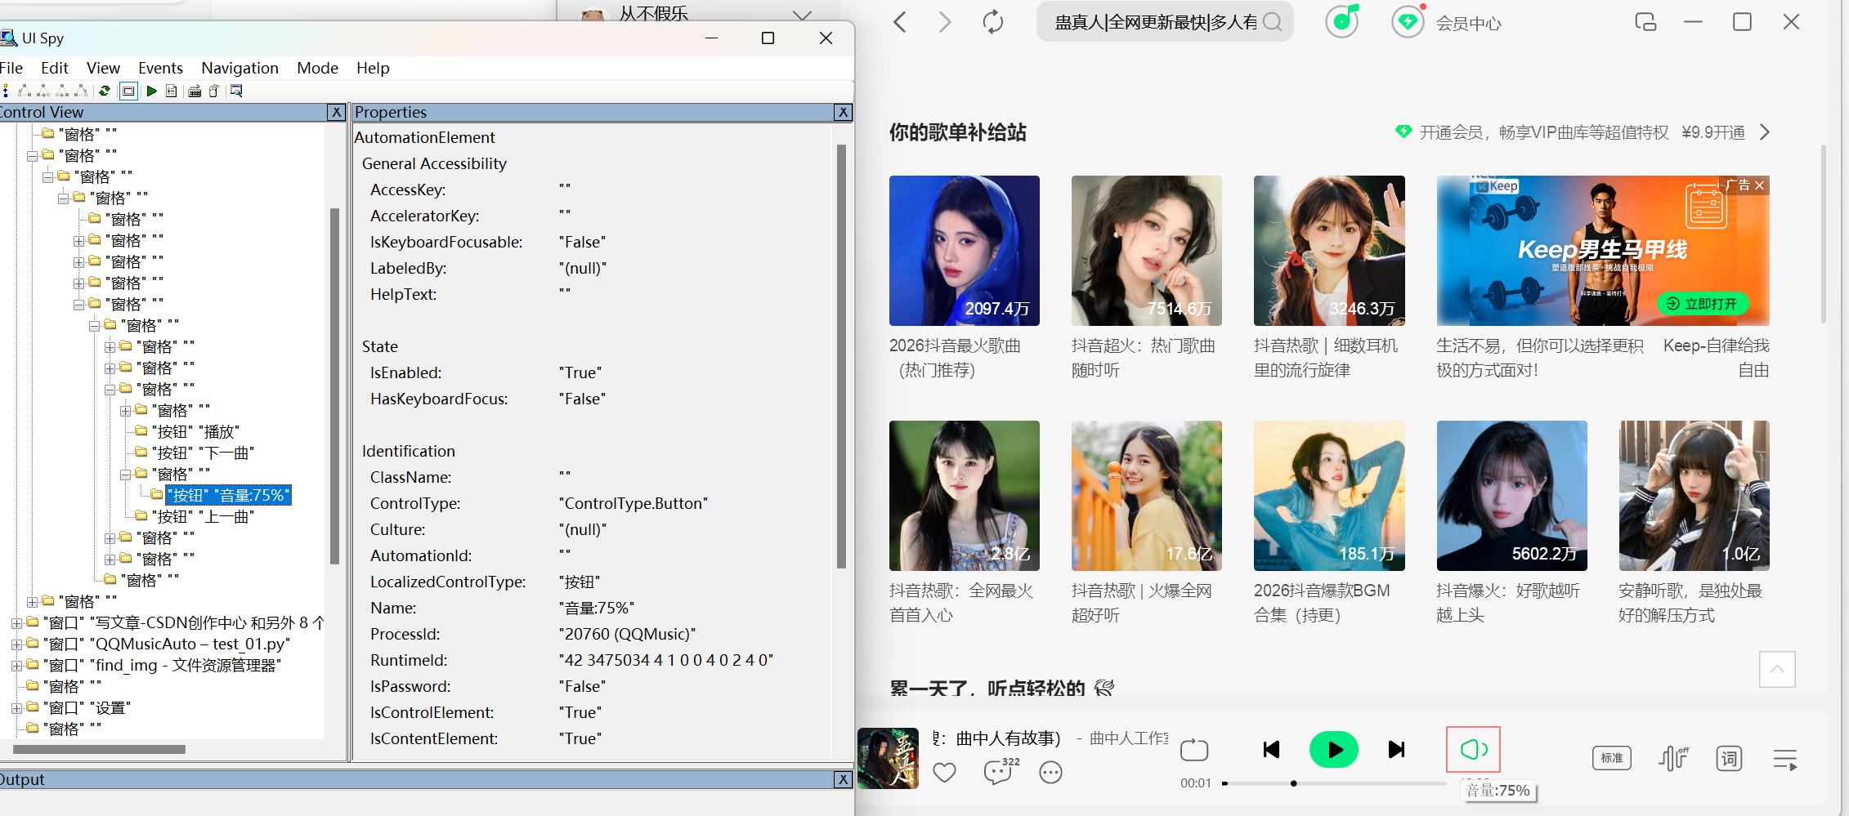Start event tracking with the green play icon in UI Spy
Image resolution: width=1849 pixels, height=816 pixels.
pos(151,91)
